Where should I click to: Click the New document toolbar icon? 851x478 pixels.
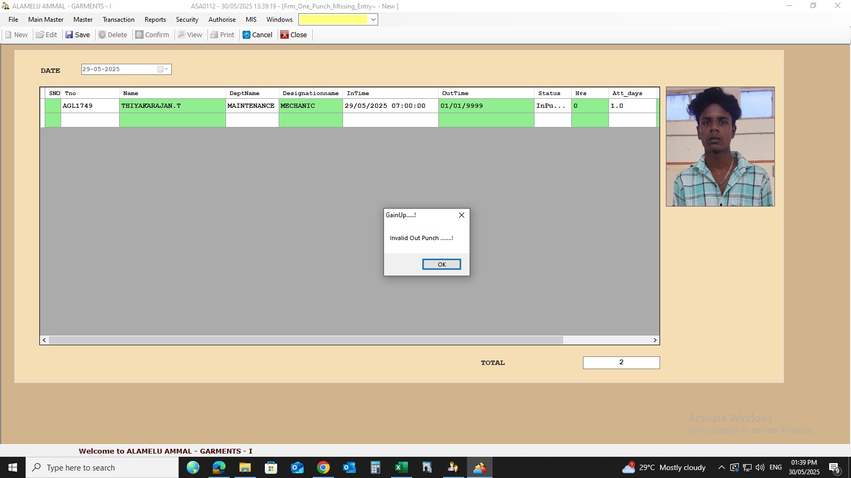tap(9, 35)
